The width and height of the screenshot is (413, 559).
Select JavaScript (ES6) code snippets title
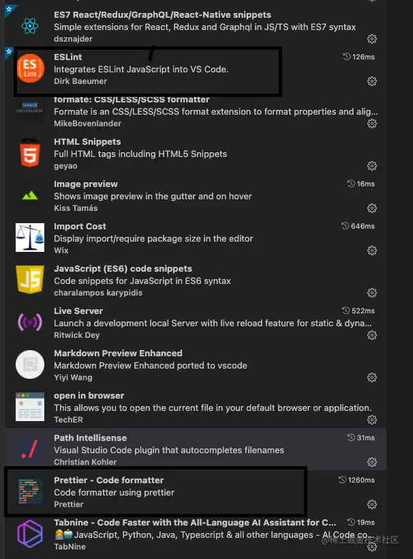coord(123,268)
